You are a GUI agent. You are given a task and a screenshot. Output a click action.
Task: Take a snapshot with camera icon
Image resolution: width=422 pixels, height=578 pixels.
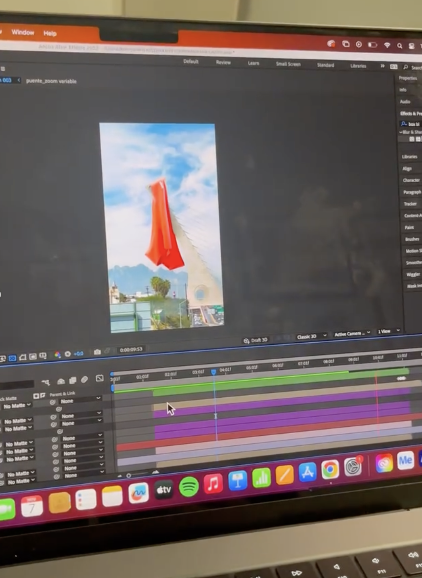tap(97, 352)
